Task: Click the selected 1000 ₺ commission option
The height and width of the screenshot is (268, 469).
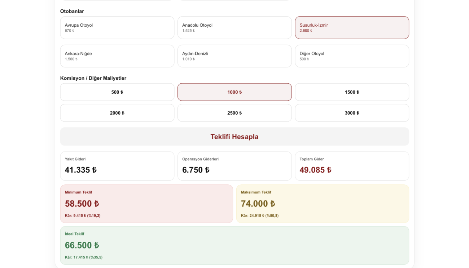Action: 234,92
